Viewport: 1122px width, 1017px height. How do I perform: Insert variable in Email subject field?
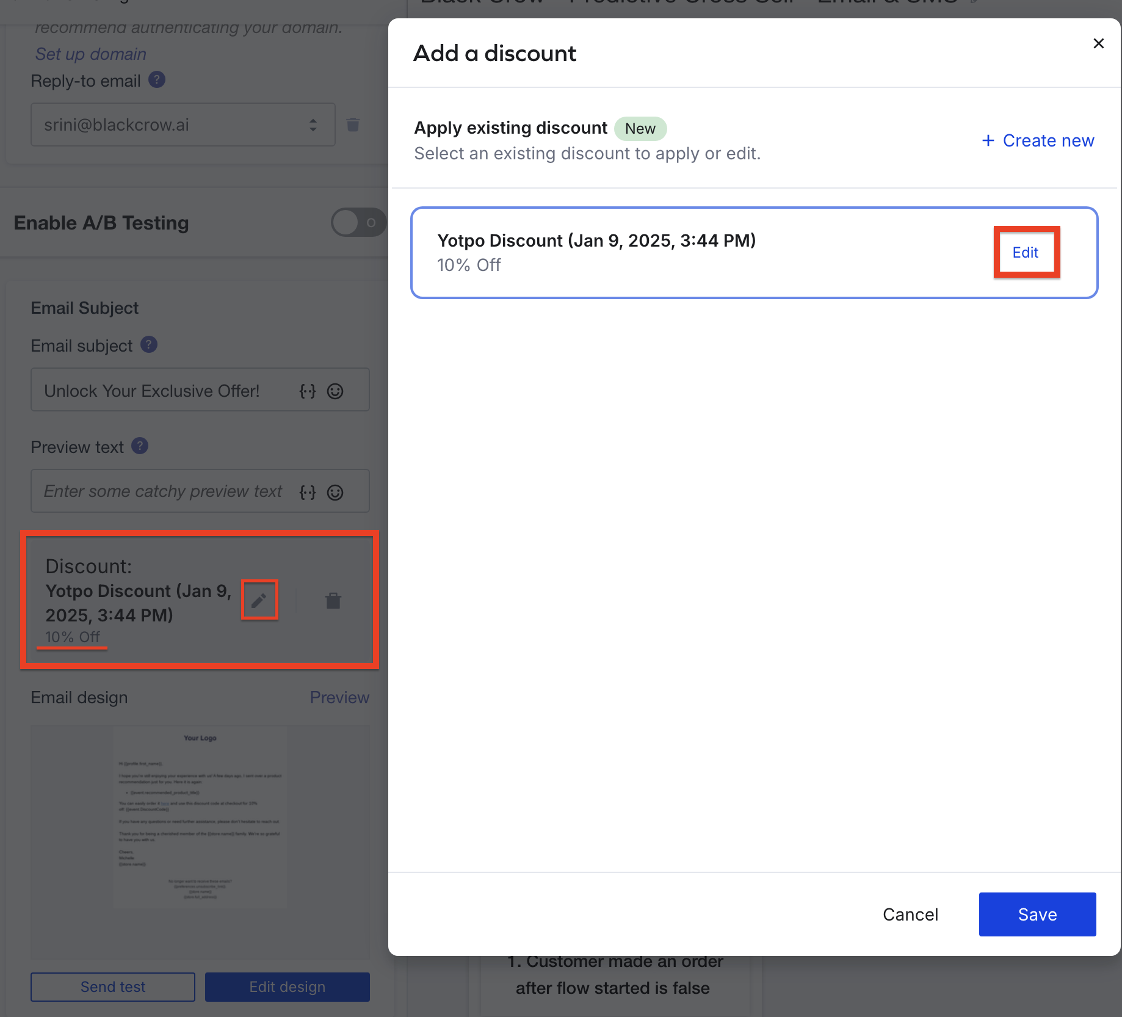pyautogui.click(x=308, y=391)
